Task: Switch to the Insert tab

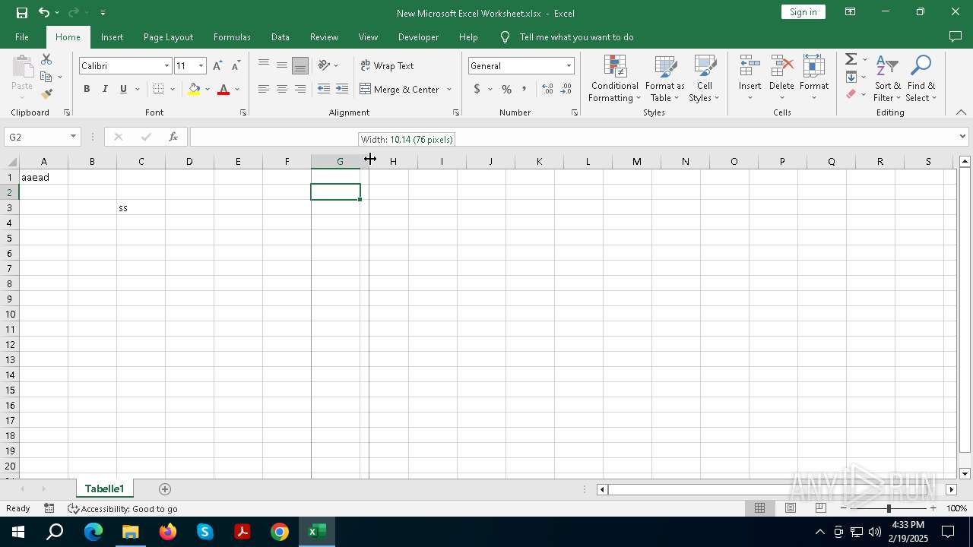Action: [x=112, y=36]
